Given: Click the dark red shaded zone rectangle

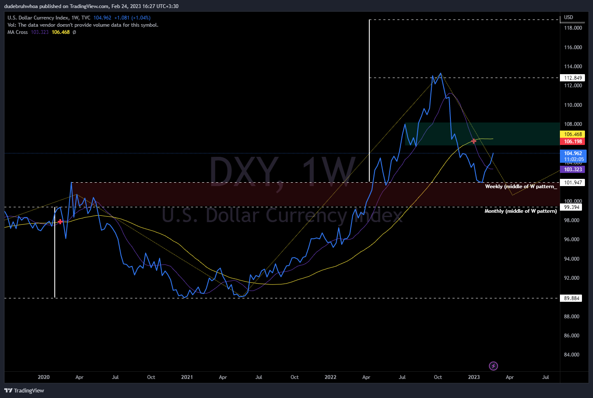Looking at the screenshot, I should pos(315,195).
